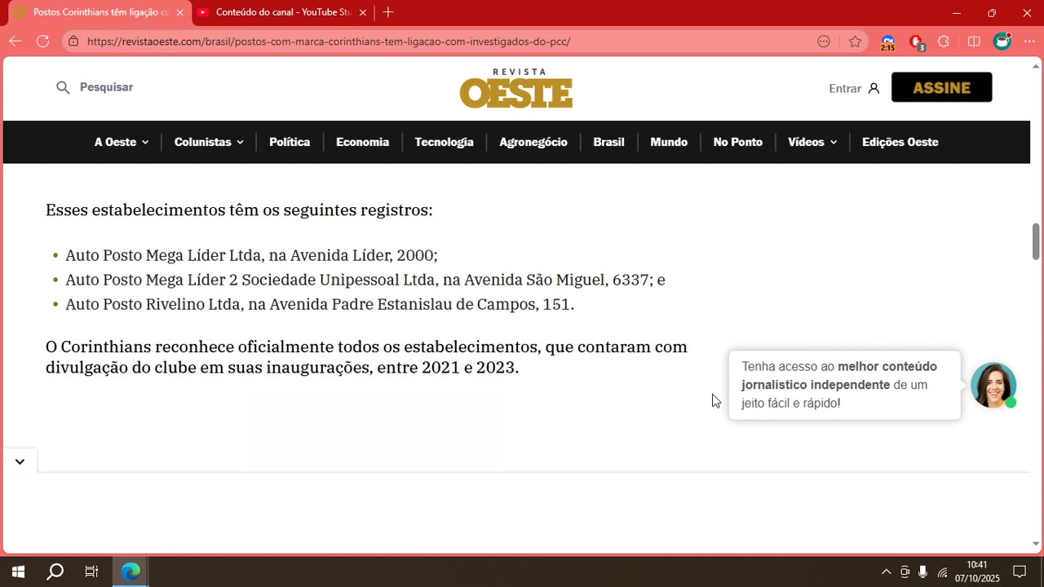
Task: Click the Pesquisar search label
Action: (x=106, y=87)
